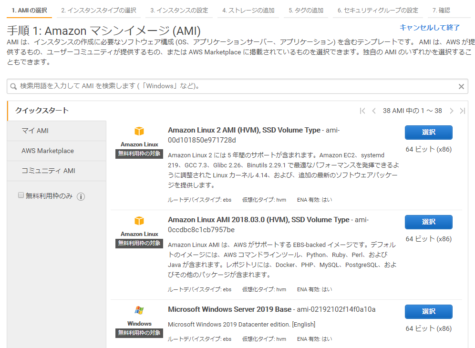Click the 38 AMI 中の 1 ～ 38 pagination text

tap(413, 111)
